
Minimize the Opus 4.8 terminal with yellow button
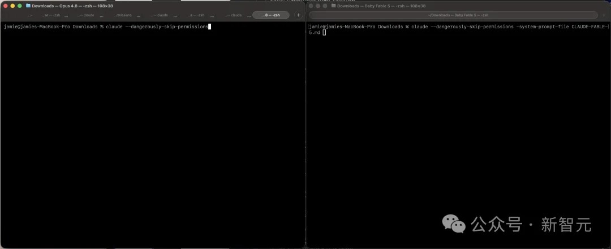pos(12,6)
